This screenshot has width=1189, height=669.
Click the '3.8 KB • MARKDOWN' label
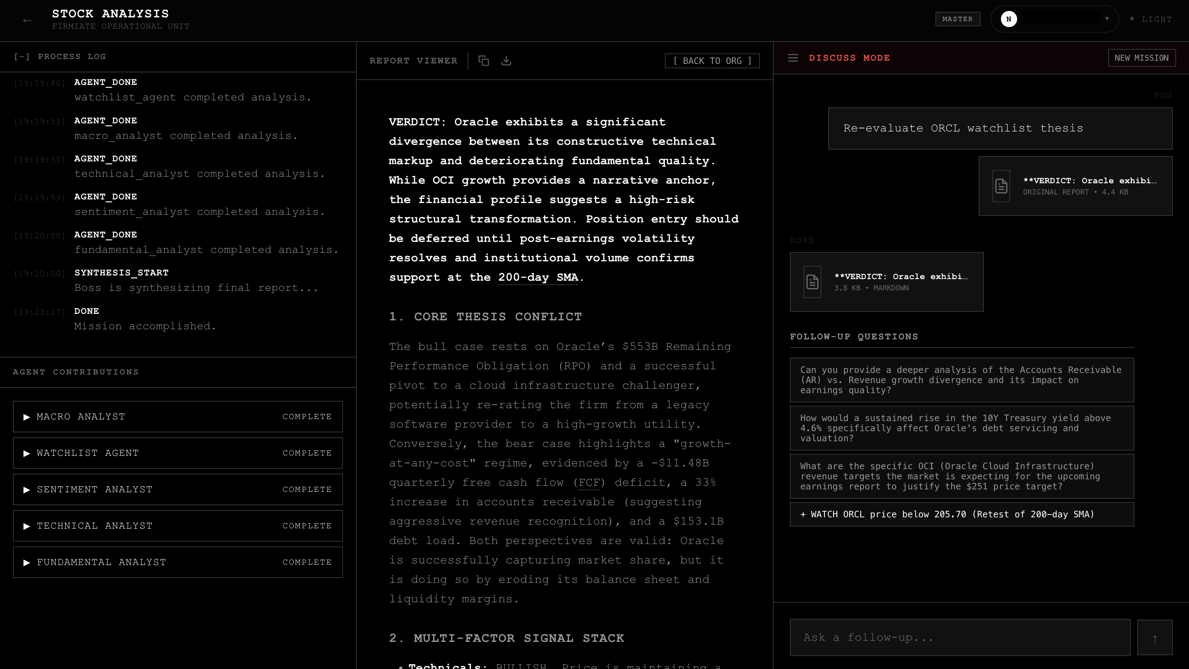(872, 288)
